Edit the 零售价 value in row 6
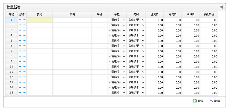This screenshot has width=230, height=110. tap(173, 46)
